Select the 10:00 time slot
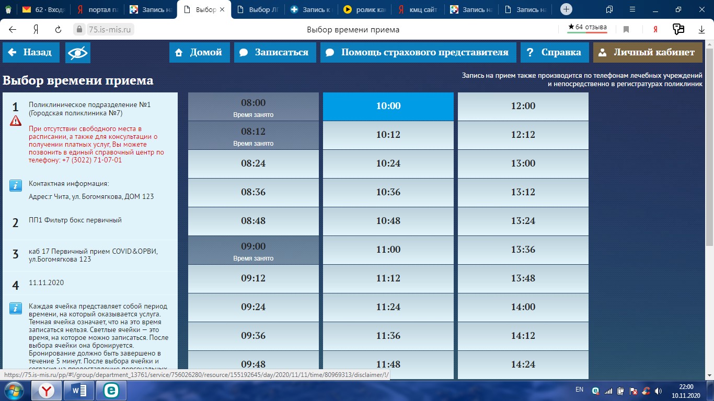 388,106
